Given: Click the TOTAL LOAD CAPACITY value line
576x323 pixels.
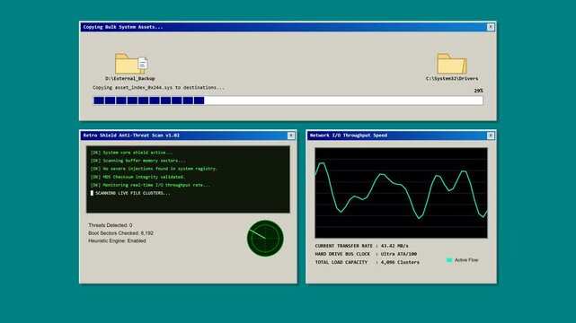Looking at the screenshot, I should 367,262.
